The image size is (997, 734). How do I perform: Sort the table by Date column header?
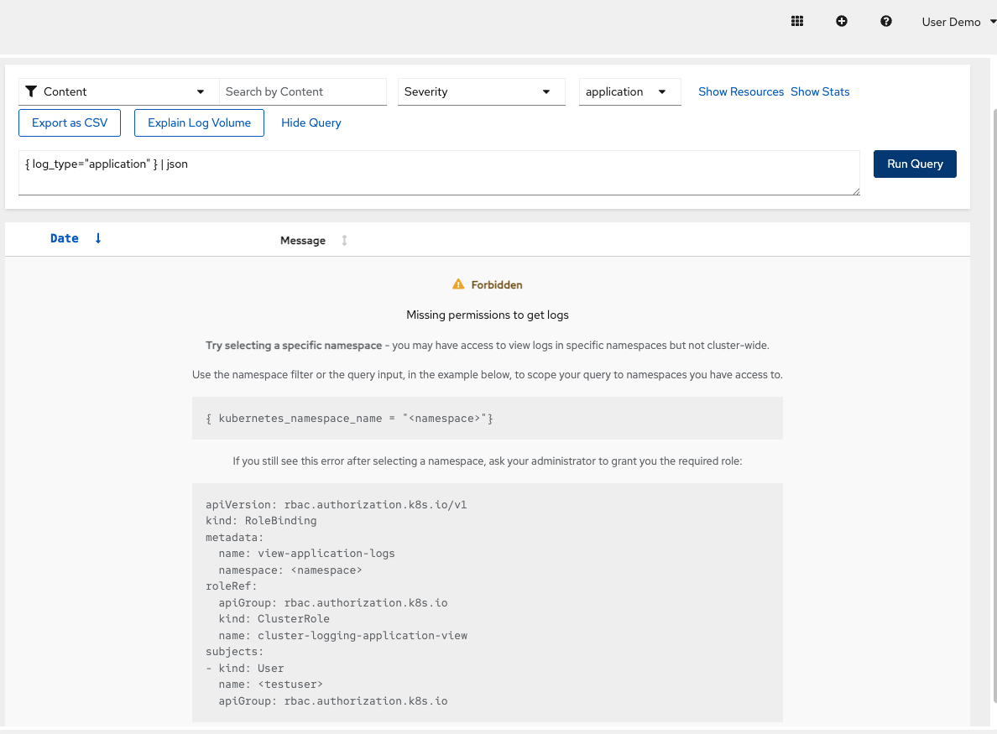(x=65, y=238)
